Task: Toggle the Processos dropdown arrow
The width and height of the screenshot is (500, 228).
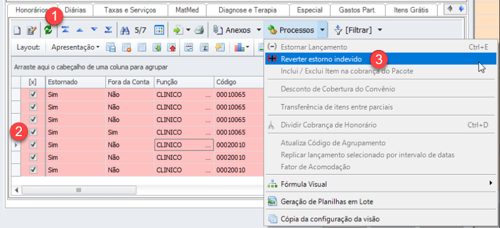Action: (323, 30)
